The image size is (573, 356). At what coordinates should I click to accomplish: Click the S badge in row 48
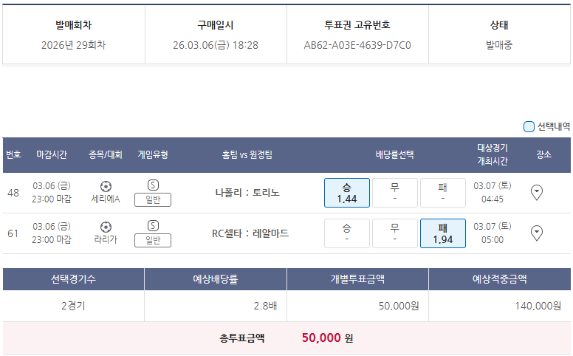(x=153, y=185)
